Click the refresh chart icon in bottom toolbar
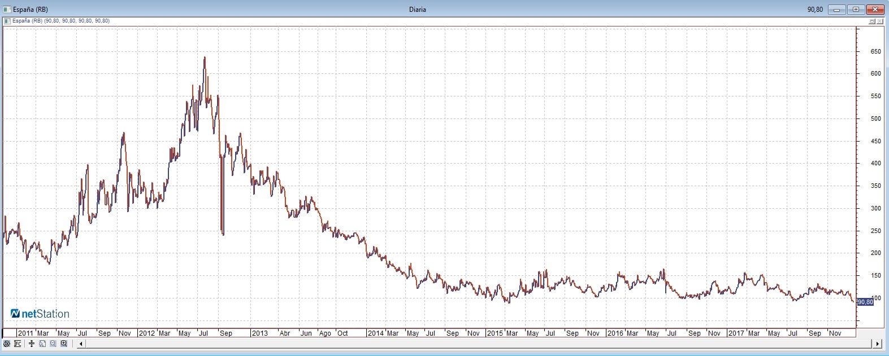889x356 pixels. [x=7, y=343]
